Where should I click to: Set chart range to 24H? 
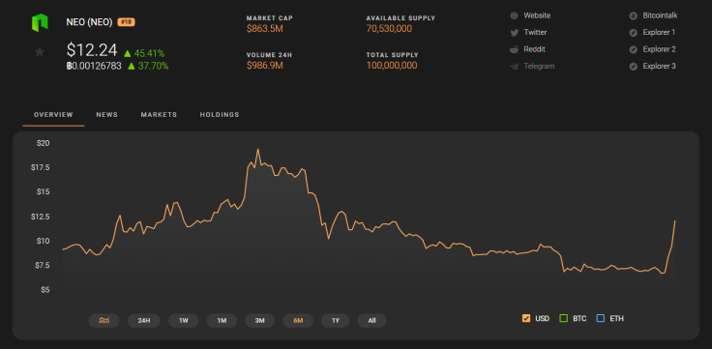143,320
